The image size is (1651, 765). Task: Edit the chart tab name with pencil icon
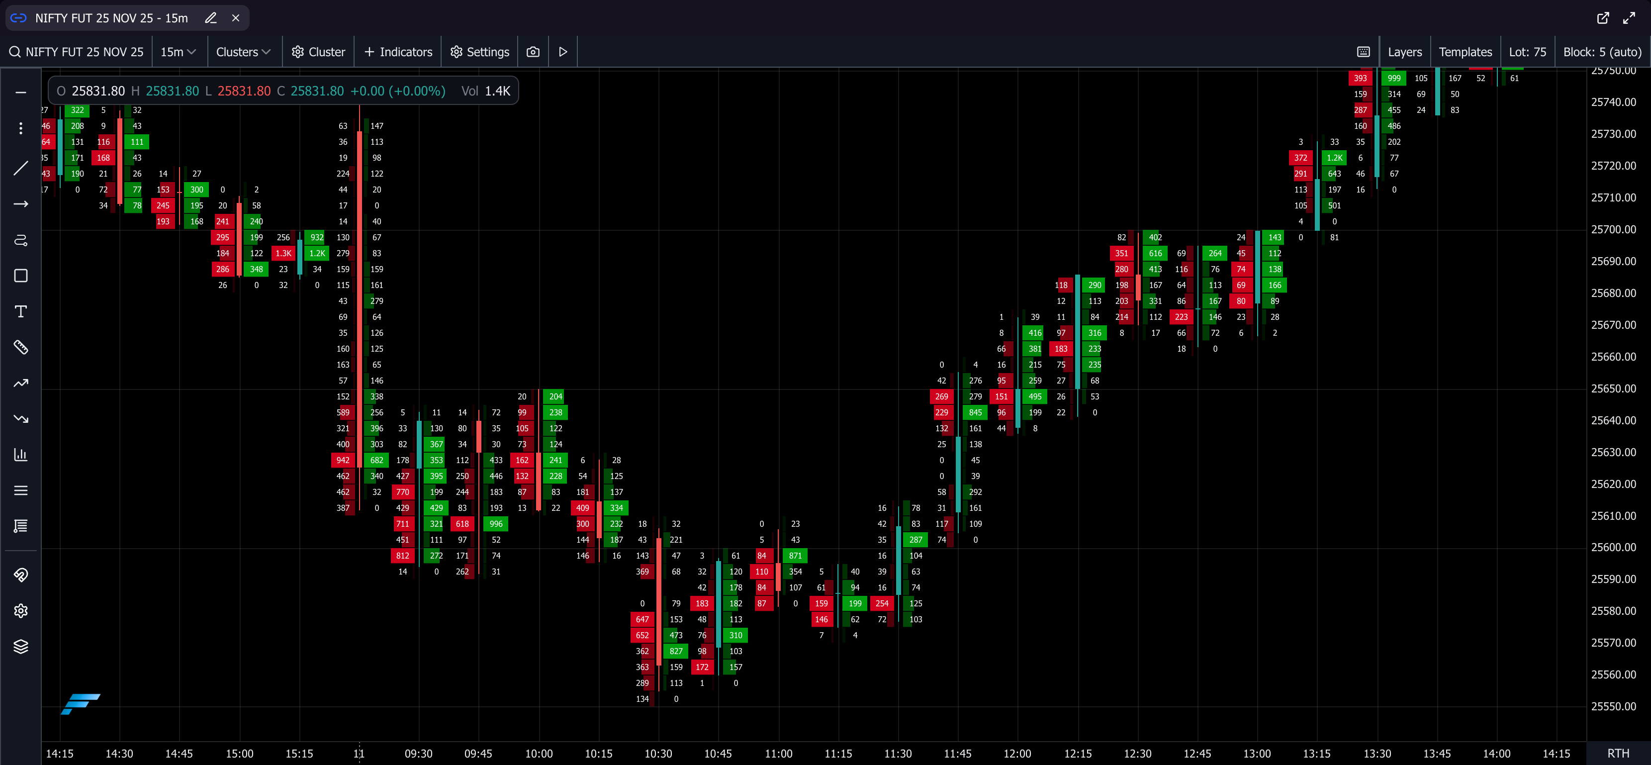click(210, 18)
